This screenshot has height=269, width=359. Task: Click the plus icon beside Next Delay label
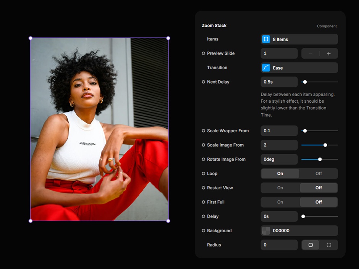click(x=204, y=82)
